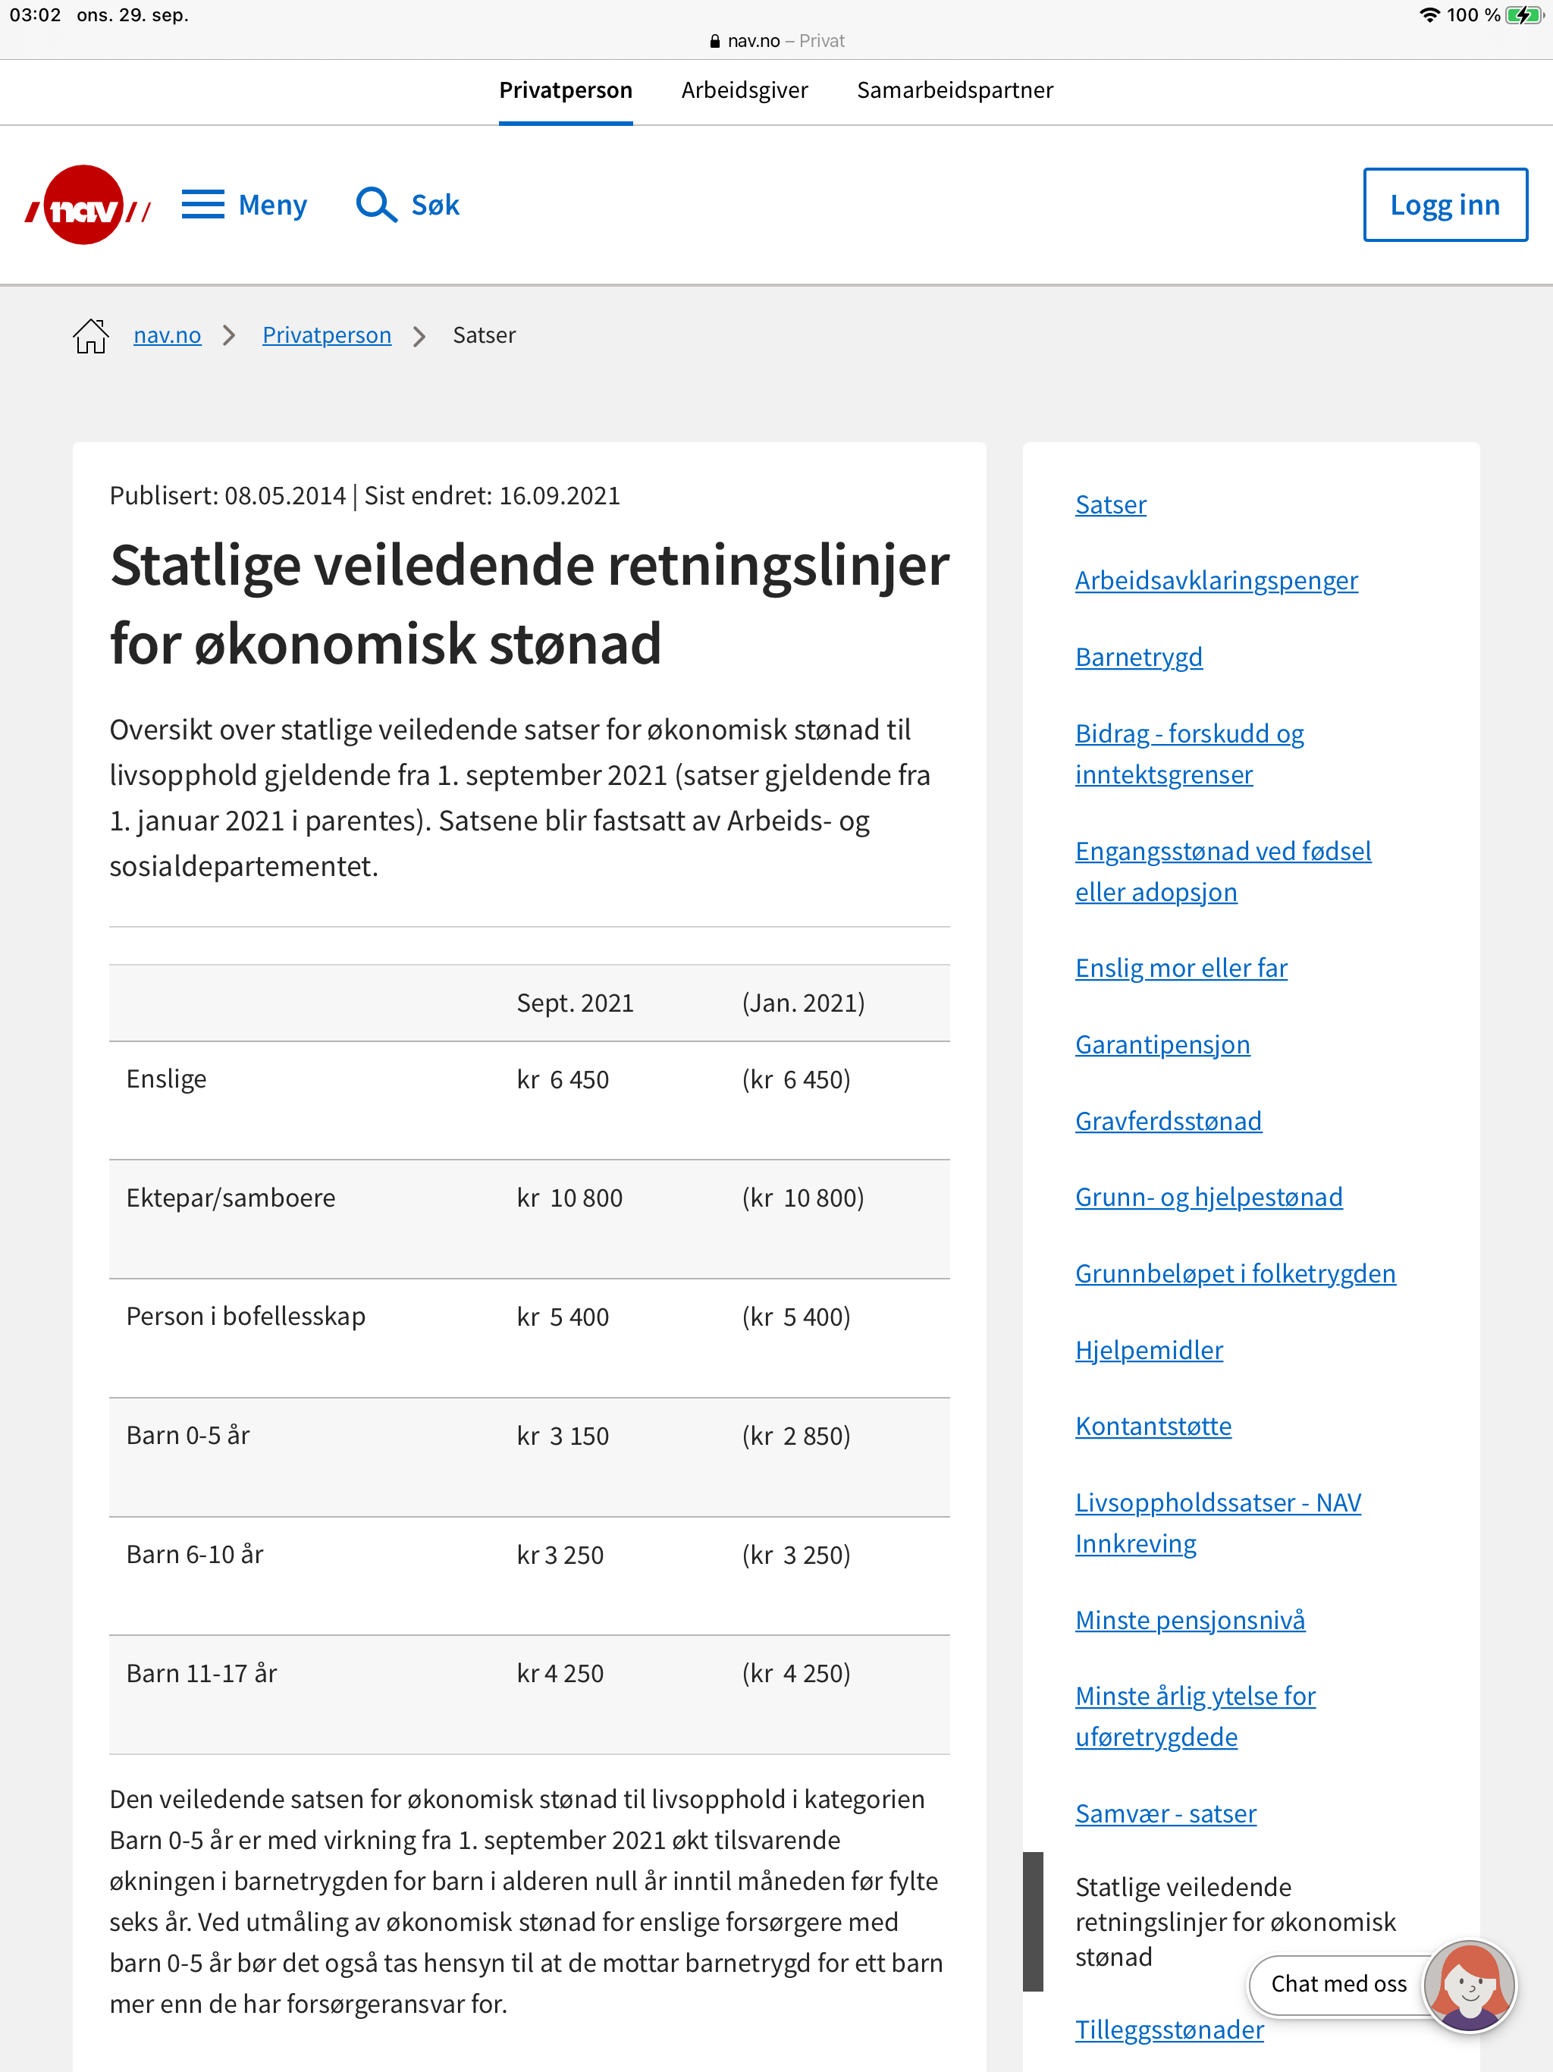Click the Logg inn button
This screenshot has width=1553, height=2072.
(1445, 204)
